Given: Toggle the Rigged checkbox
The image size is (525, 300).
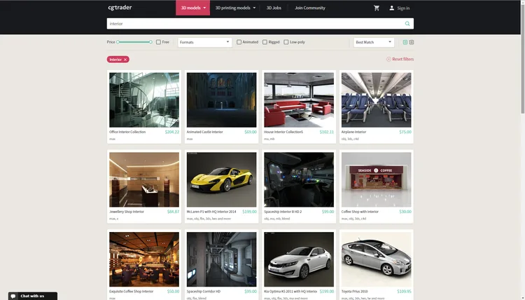Looking at the screenshot, I should tap(265, 42).
